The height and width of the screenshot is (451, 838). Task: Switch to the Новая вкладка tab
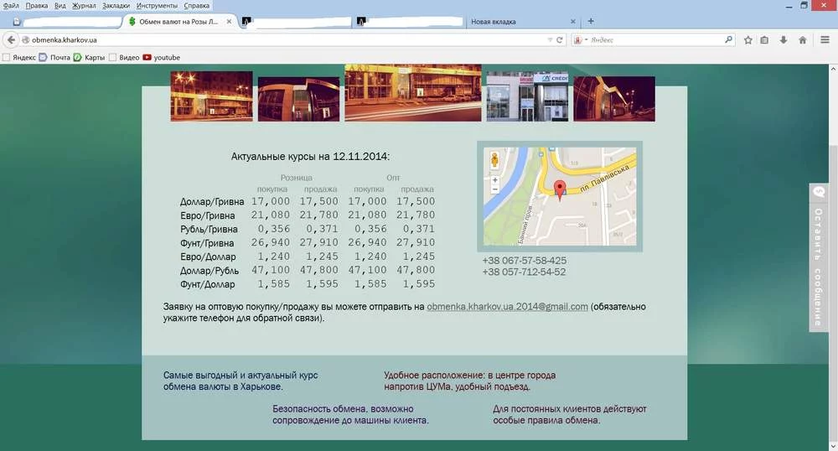pyautogui.click(x=494, y=22)
